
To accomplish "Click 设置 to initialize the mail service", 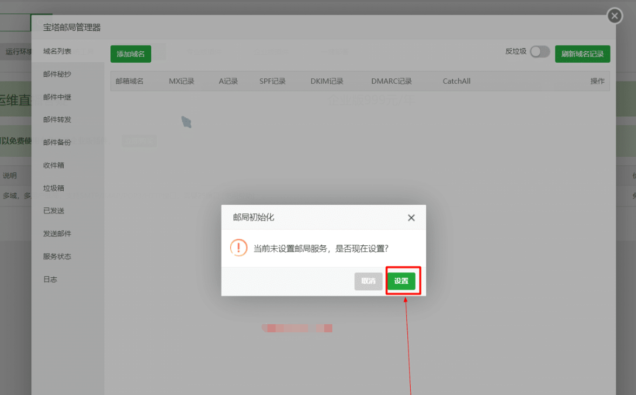I will pyautogui.click(x=402, y=280).
